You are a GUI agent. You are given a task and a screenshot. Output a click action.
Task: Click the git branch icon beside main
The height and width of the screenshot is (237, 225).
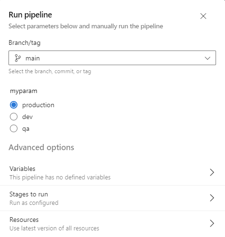tap(17, 58)
